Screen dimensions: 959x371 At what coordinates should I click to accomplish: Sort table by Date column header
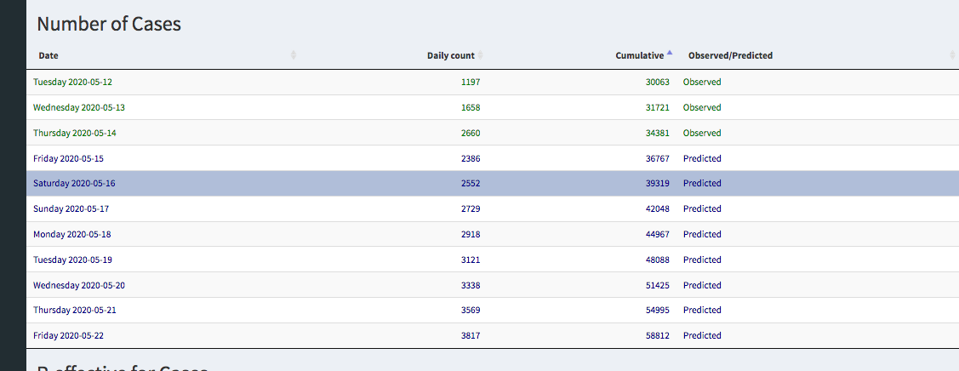pyautogui.click(x=49, y=55)
